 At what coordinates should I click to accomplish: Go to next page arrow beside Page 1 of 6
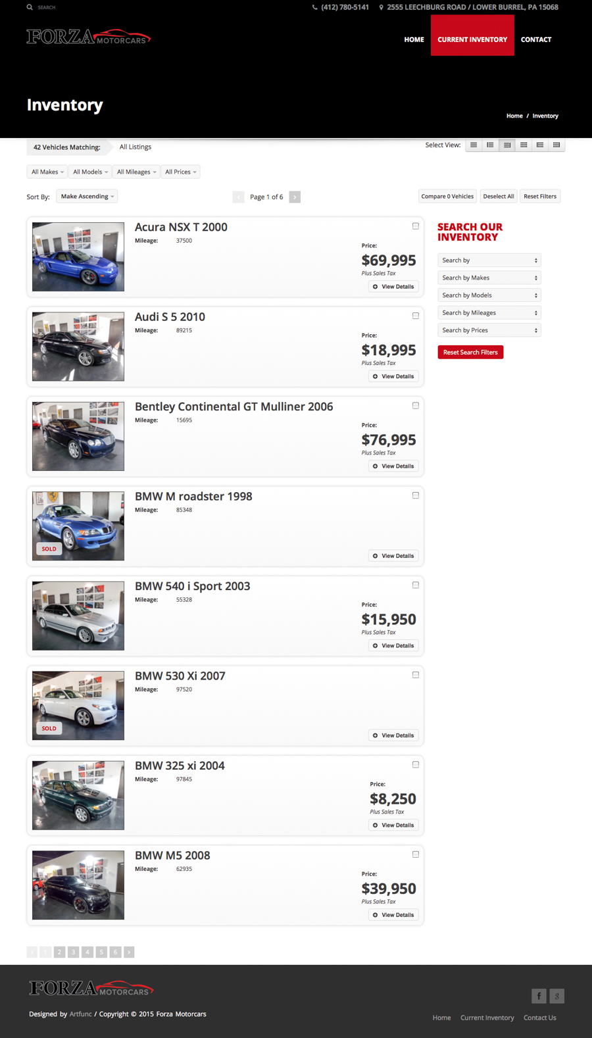point(295,197)
